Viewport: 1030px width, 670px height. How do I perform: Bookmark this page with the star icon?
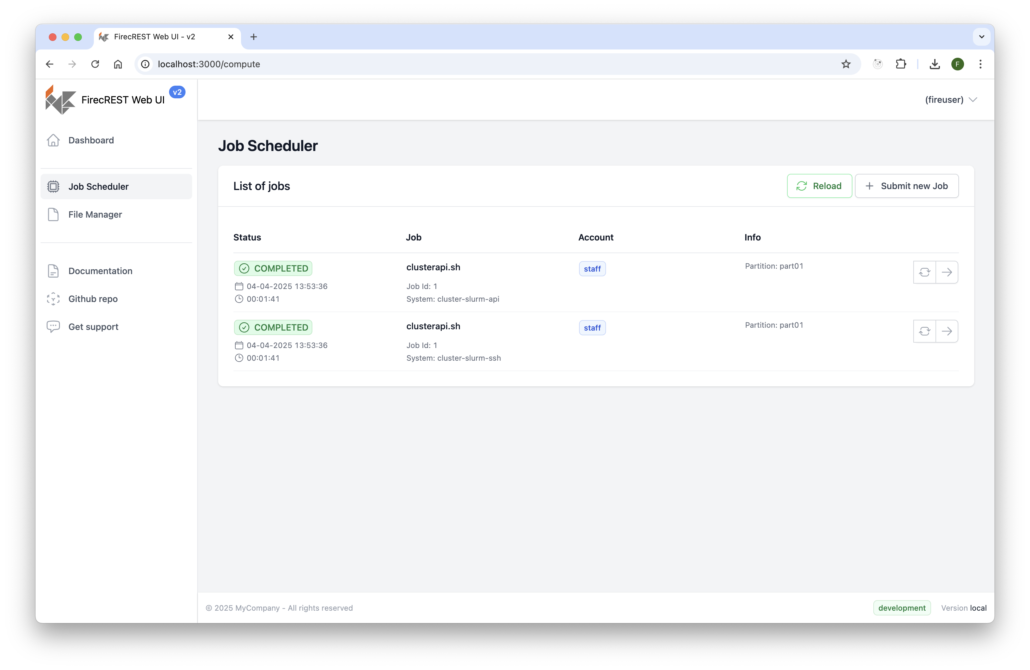(x=846, y=64)
